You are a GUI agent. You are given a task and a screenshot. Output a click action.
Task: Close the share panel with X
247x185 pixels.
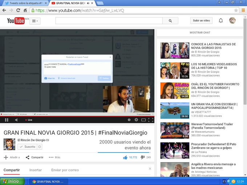pos(150,169)
